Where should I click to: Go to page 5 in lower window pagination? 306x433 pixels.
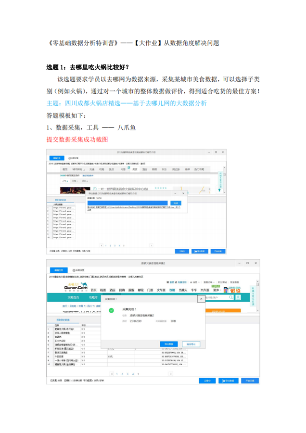pyautogui.click(x=139, y=374)
